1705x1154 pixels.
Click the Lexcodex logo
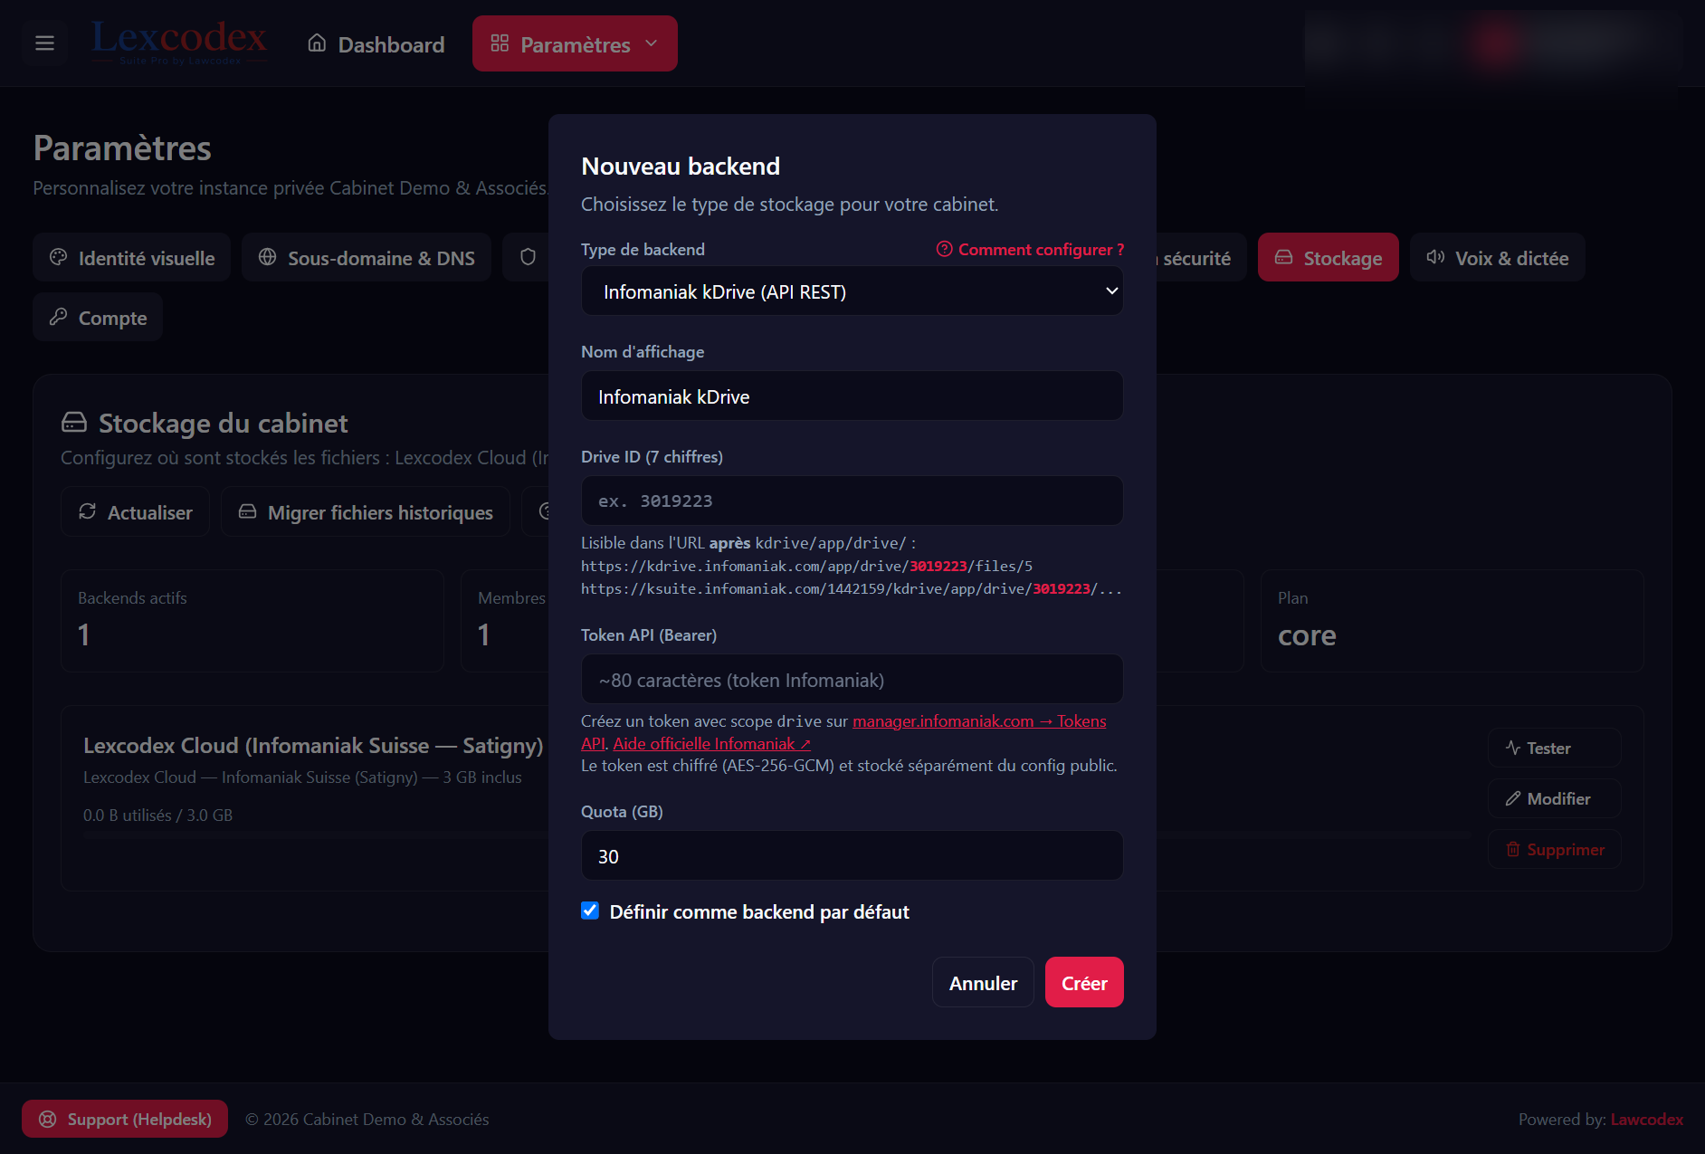179,43
